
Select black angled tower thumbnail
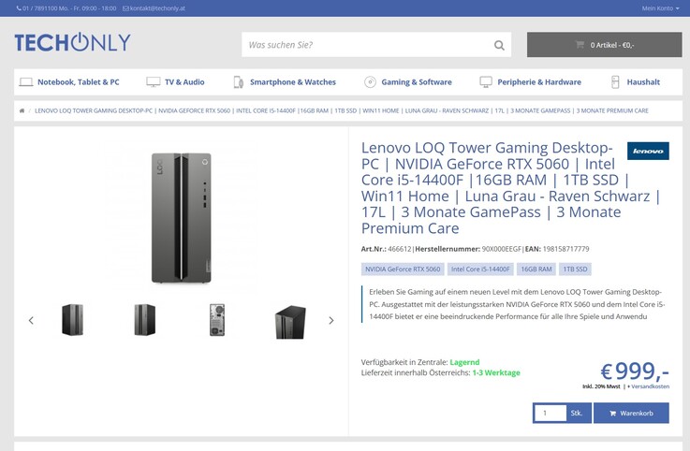click(290, 322)
